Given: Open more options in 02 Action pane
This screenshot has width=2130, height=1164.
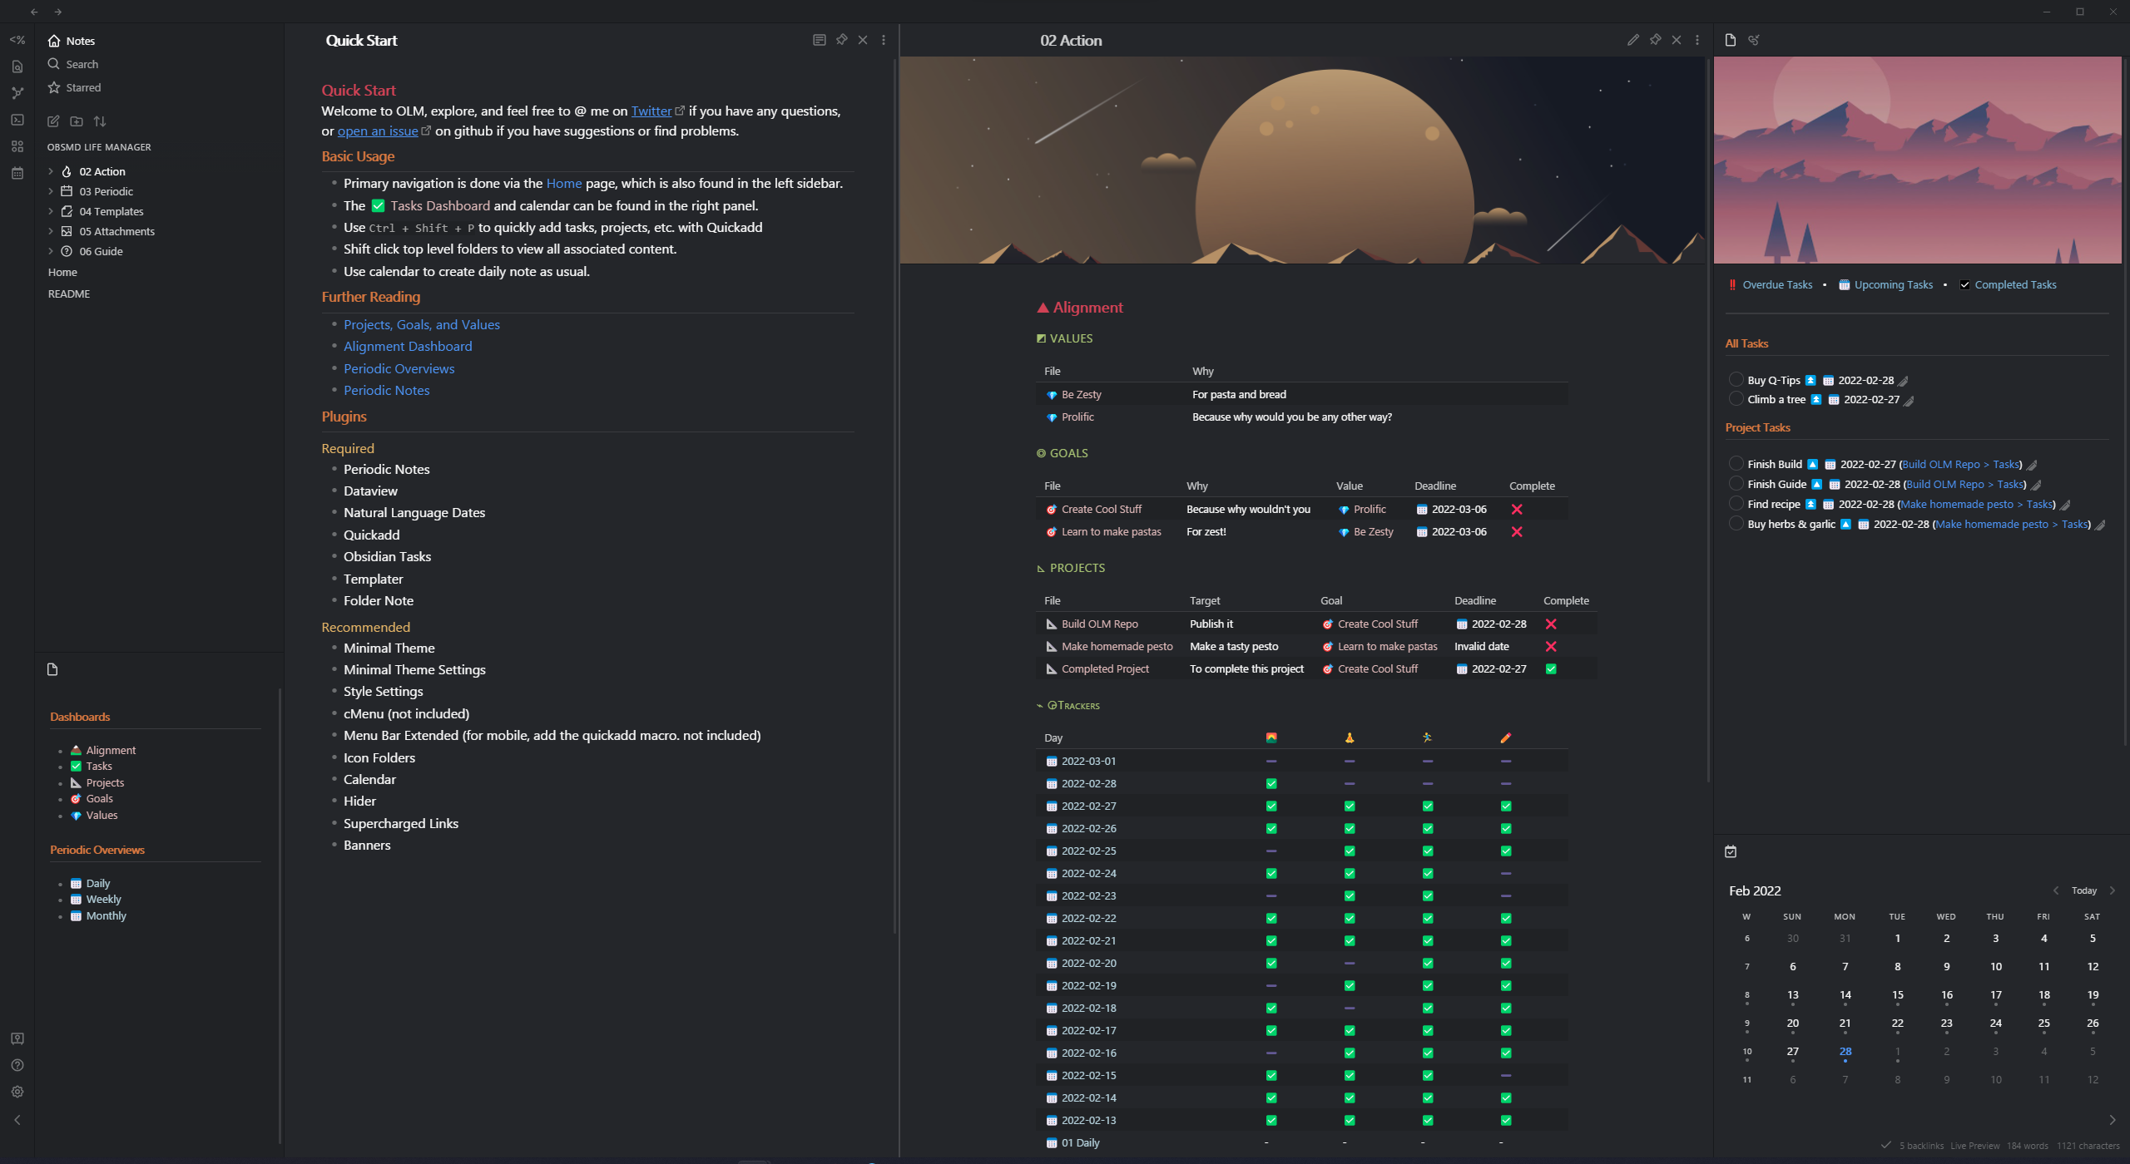Looking at the screenshot, I should (1697, 40).
